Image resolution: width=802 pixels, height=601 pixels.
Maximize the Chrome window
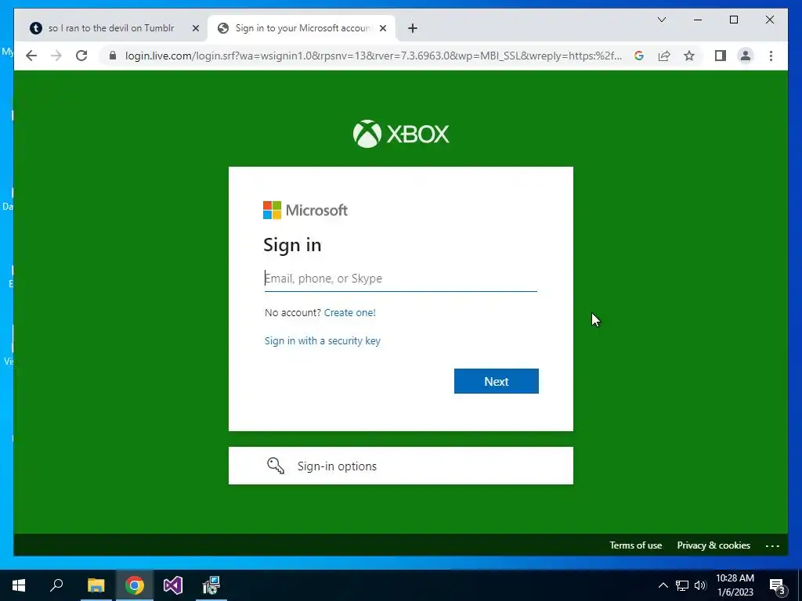click(x=733, y=20)
